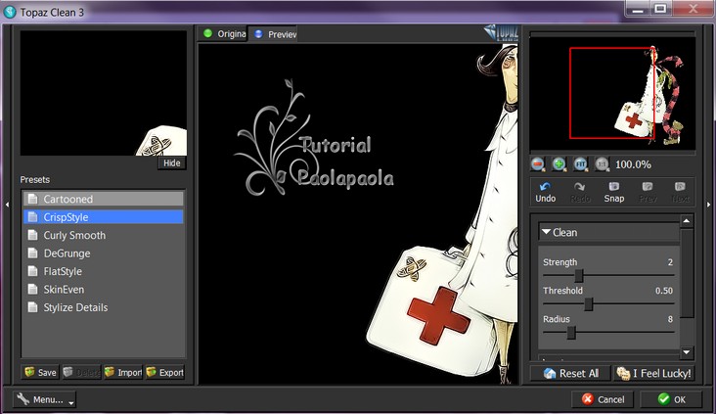716x414 pixels.
Task: Collapse the Clean section triangle
Action: click(546, 232)
